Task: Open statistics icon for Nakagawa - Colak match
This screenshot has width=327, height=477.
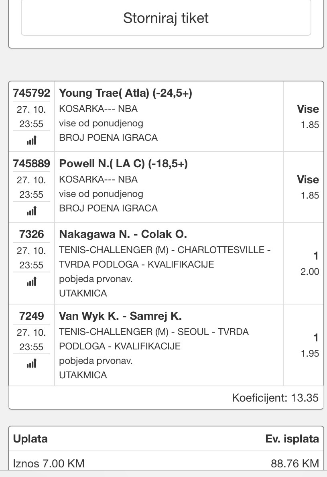Action: (x=31, y=281)
